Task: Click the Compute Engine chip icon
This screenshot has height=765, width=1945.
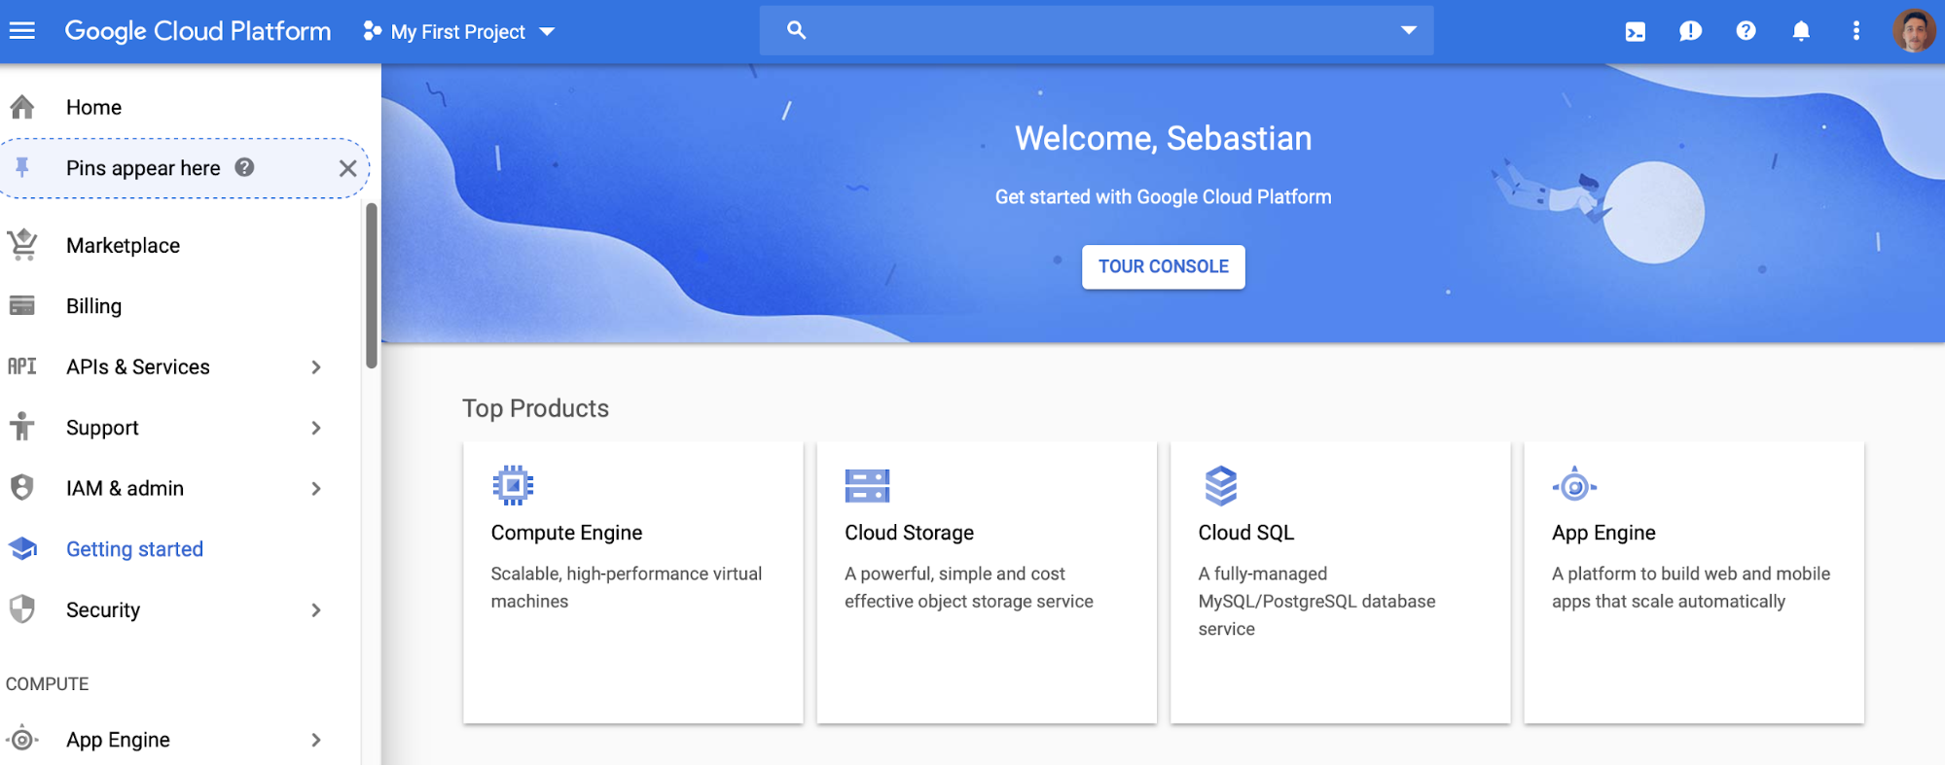Action: (x=513, y=485)
